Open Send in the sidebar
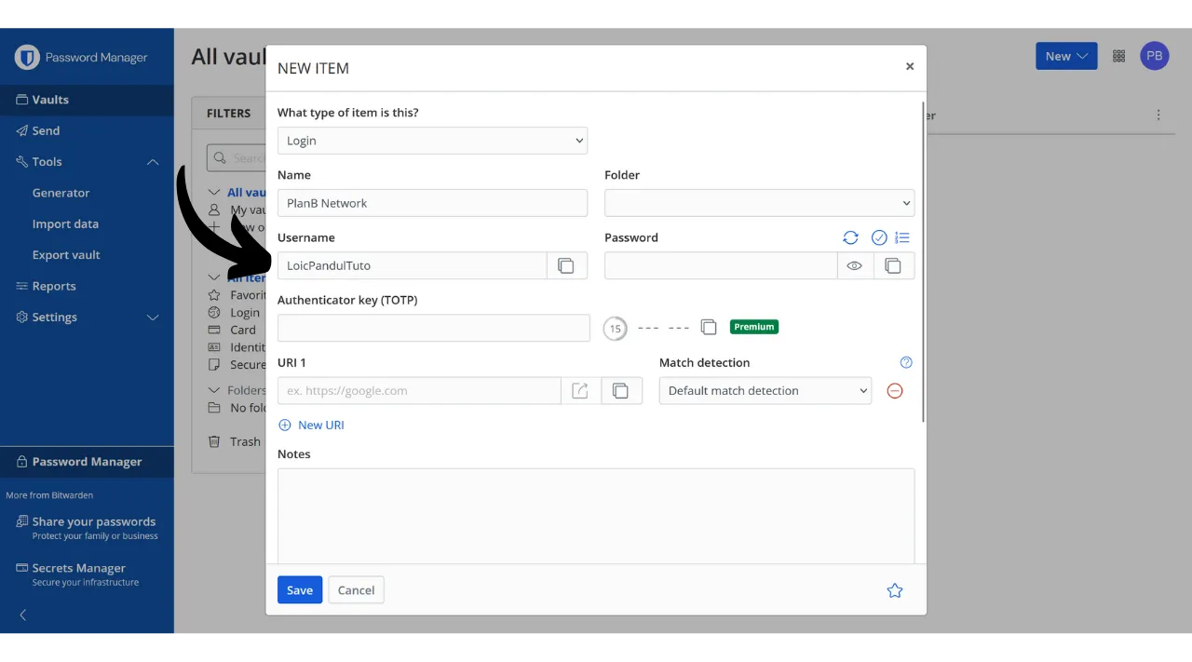1192x662 pixels. click(46, 130)
